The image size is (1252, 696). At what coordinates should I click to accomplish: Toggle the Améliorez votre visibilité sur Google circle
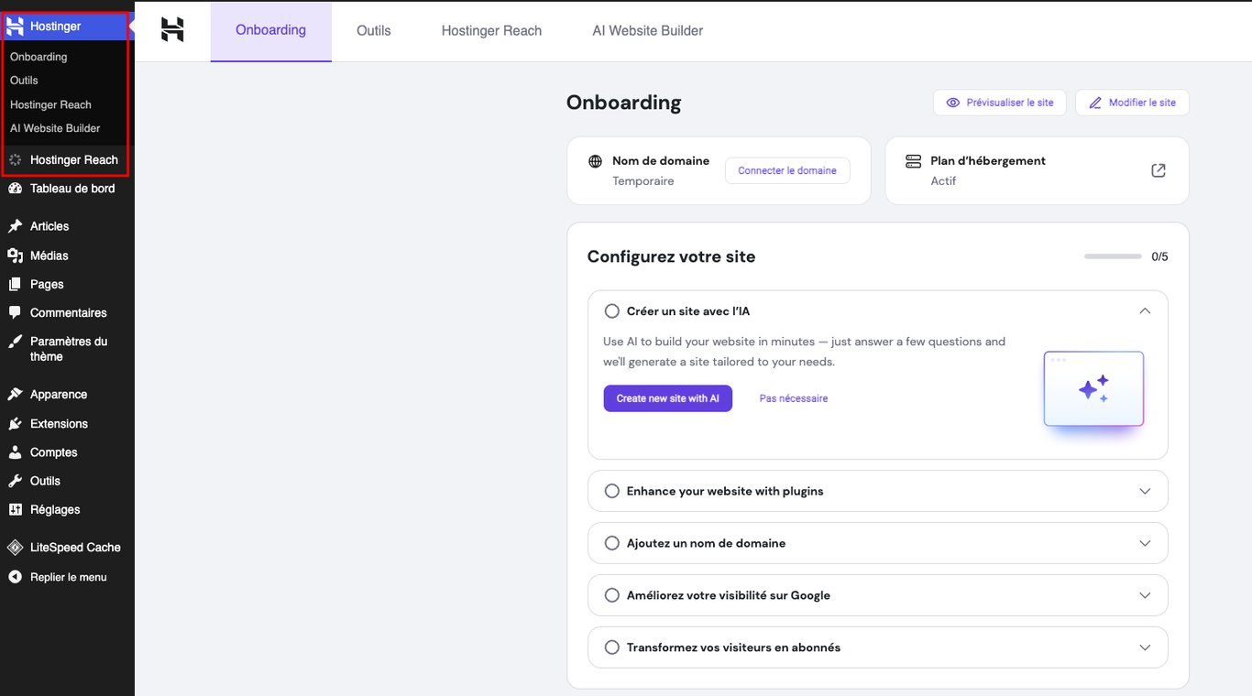click(612, 595)
